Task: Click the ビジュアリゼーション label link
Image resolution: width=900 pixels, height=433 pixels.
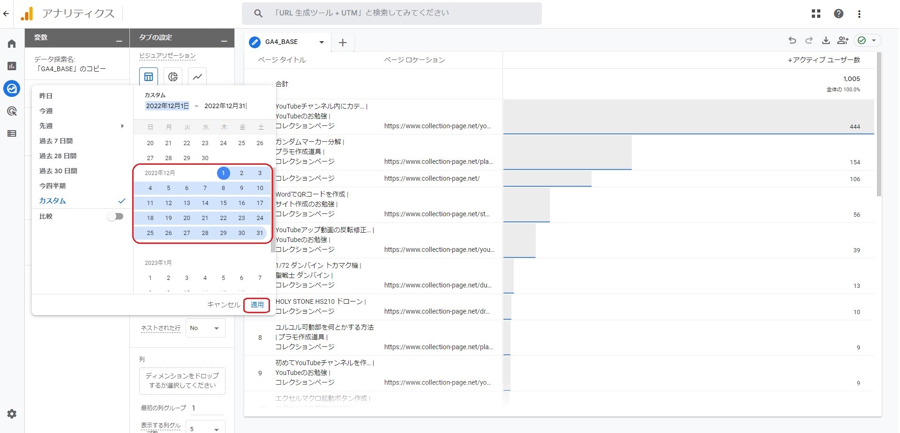Action: coord(167,56)
